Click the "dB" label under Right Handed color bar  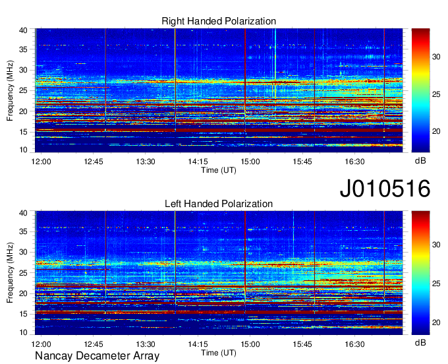[x=420, y=161]
